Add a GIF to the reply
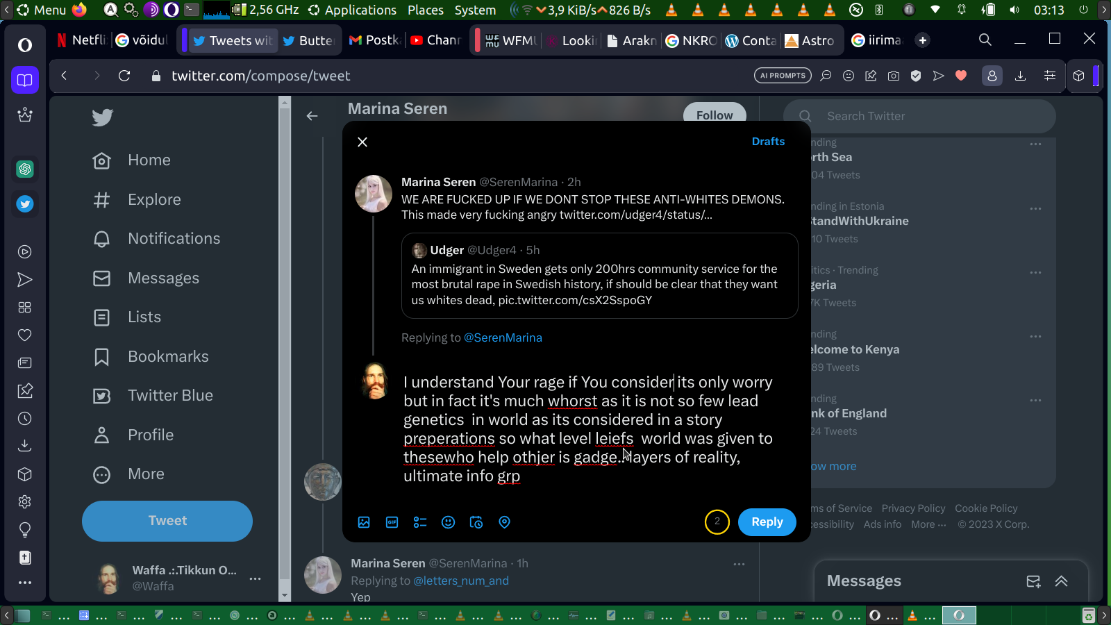1111x625 pixels. pos(392,522)
